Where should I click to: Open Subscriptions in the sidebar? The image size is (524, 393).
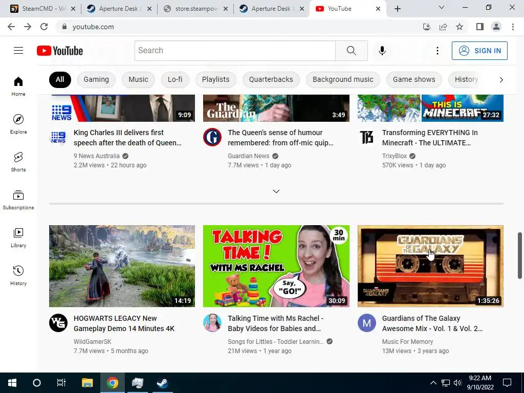18,200
